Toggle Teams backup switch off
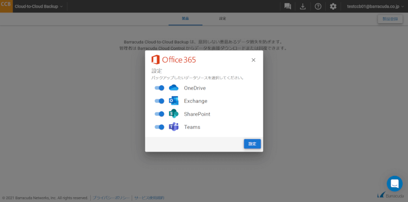 click(159, 127)
